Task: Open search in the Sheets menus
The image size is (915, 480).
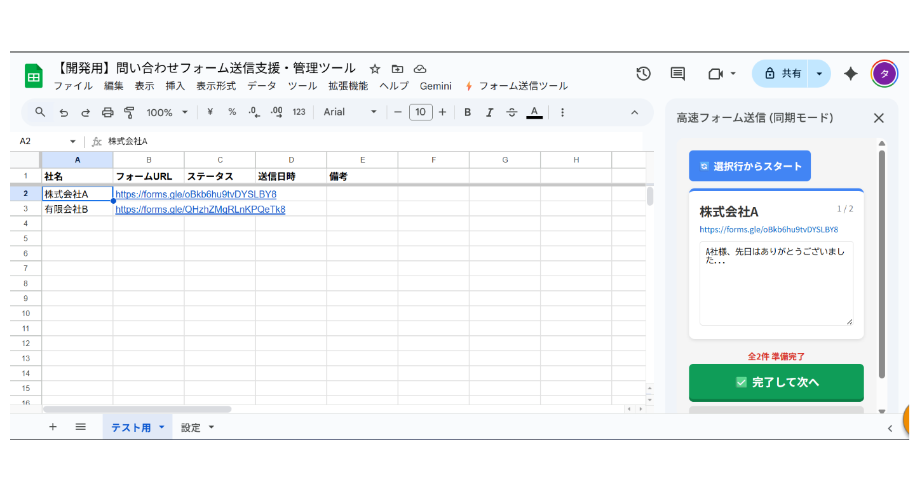Action: click(40, 112)
